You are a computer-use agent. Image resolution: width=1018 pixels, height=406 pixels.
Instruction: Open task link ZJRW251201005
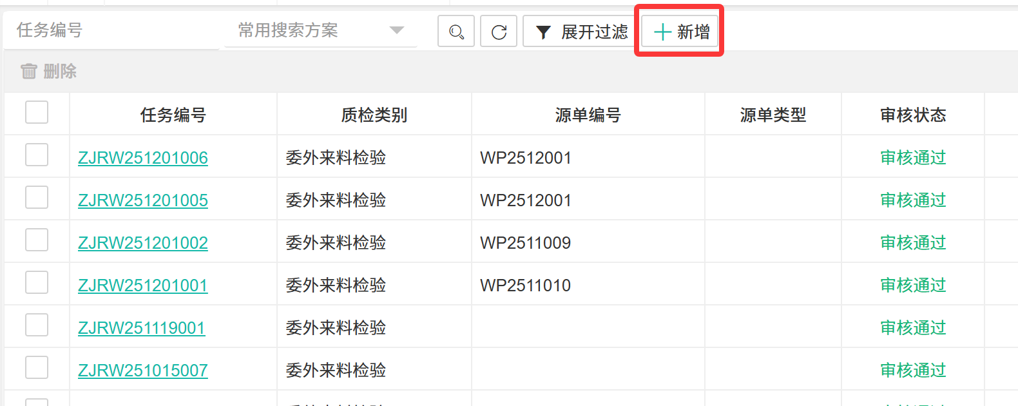[143, 200]
